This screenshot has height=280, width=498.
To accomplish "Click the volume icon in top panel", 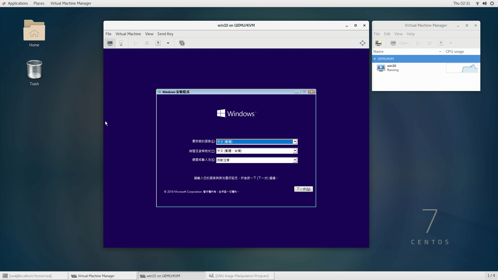I will click(x=484, y=3).
